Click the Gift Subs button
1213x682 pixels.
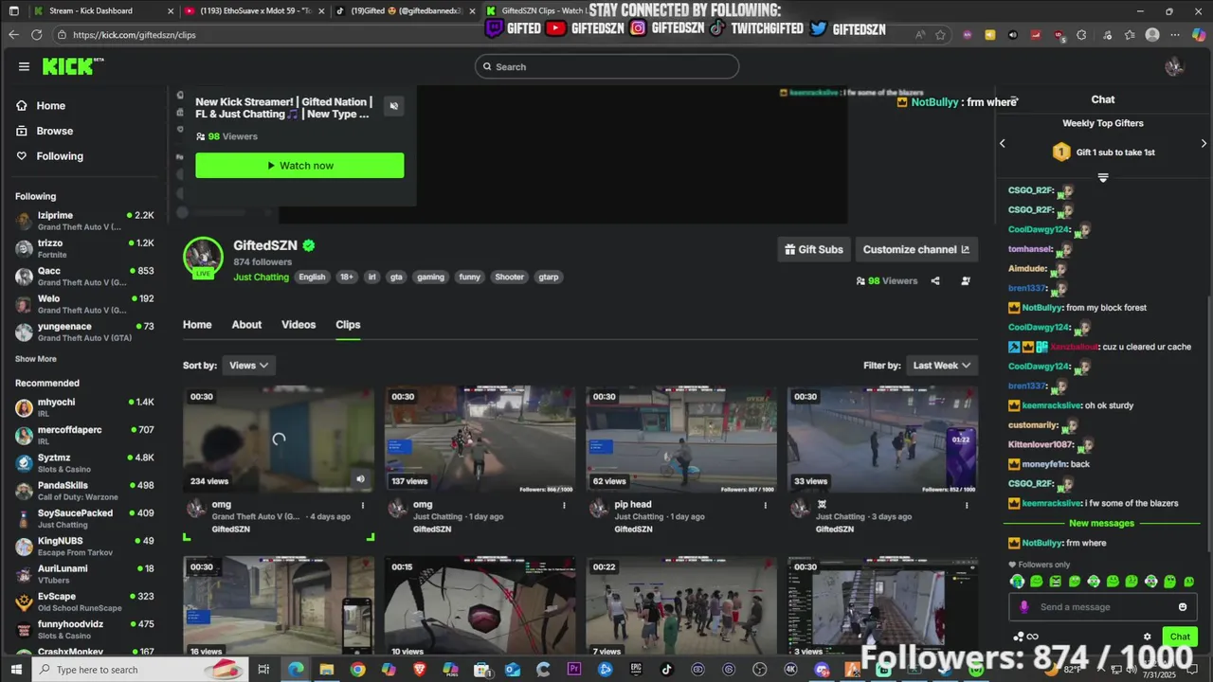[x=814, y=250]
